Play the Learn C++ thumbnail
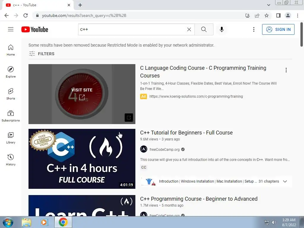304x228 pixels. [x=82, y=206]
